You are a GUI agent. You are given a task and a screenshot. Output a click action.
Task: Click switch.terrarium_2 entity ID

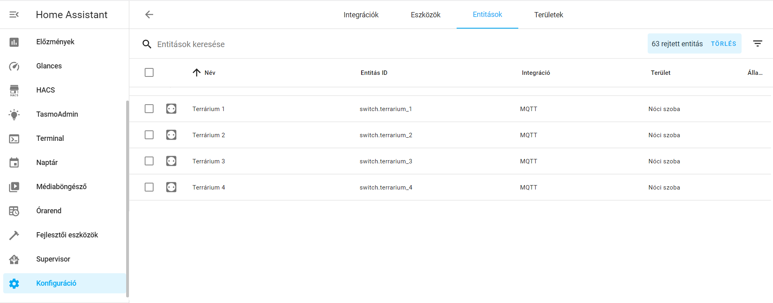[386, 135]
